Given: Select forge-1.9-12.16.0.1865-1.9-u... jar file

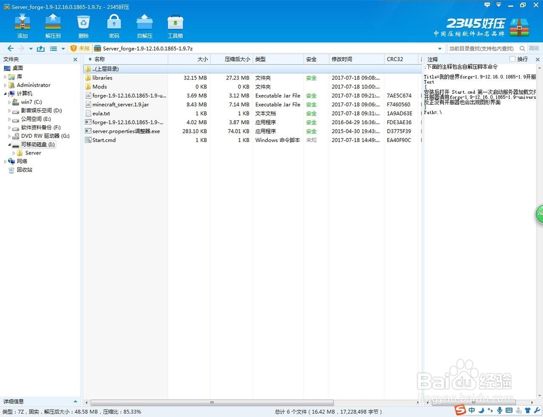Looking at the screenshot, I should [x=129, y=95].
